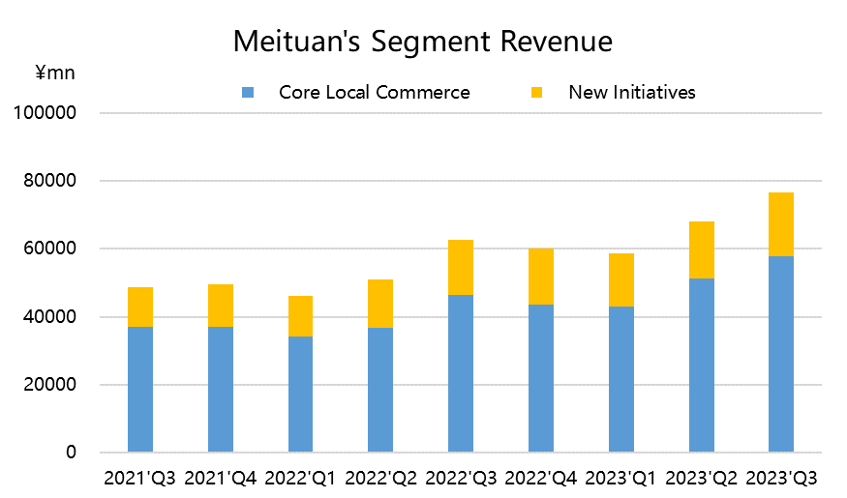Viewport: 847px width, 498px height.
Task: Select the blue Core Local Commerce legend swatch
Action: 248,92
